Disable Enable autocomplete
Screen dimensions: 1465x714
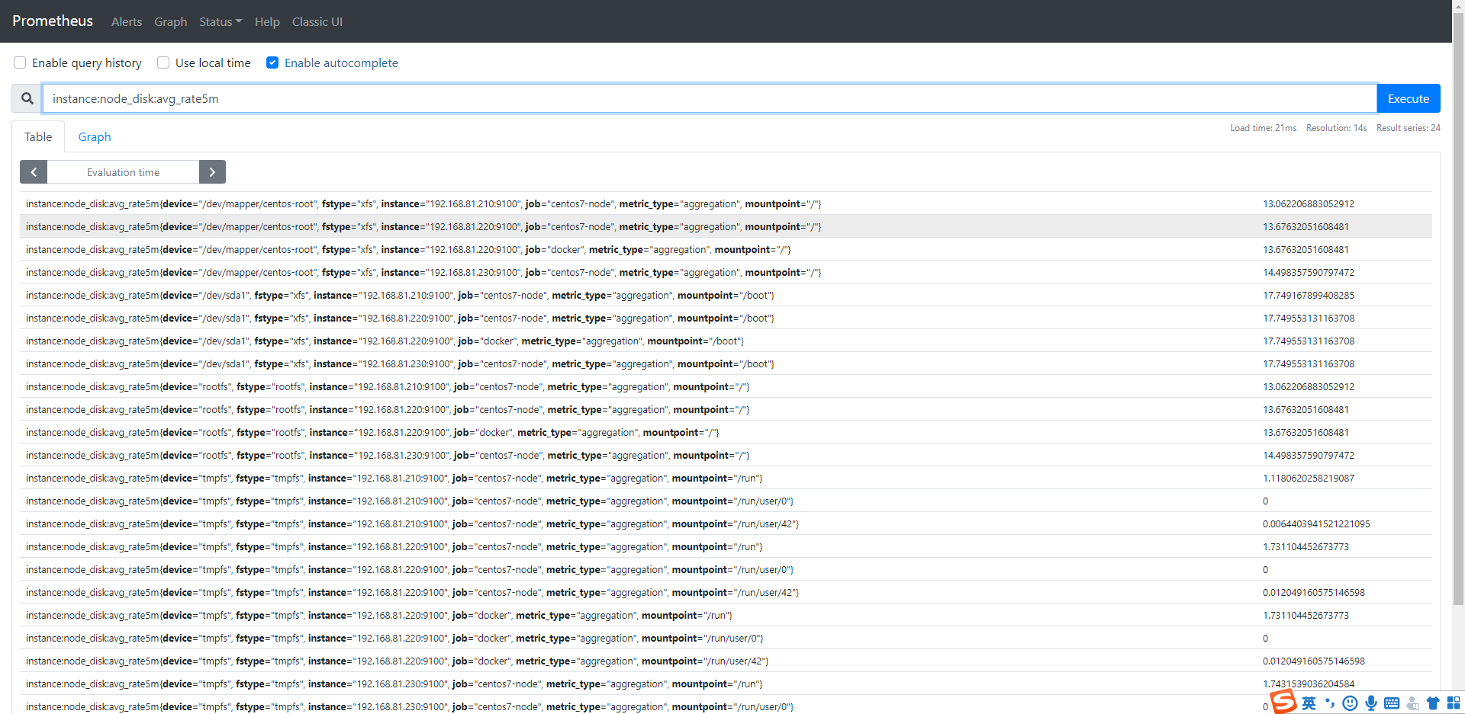pyautogui.click(x=272, y=62)
